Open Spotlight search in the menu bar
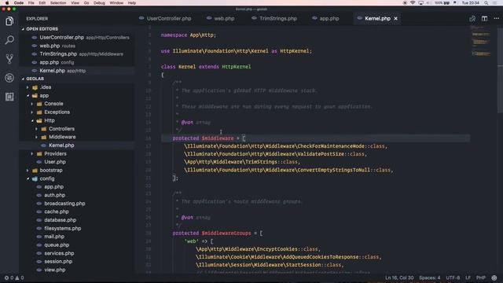This screenshot has width=503, height=283. (x=486, y=3)
